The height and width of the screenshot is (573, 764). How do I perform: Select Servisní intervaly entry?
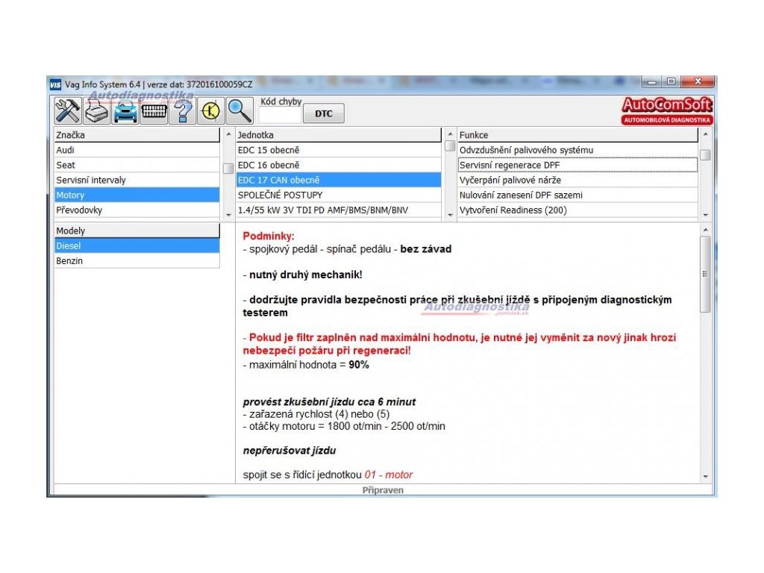click(137, 181)
